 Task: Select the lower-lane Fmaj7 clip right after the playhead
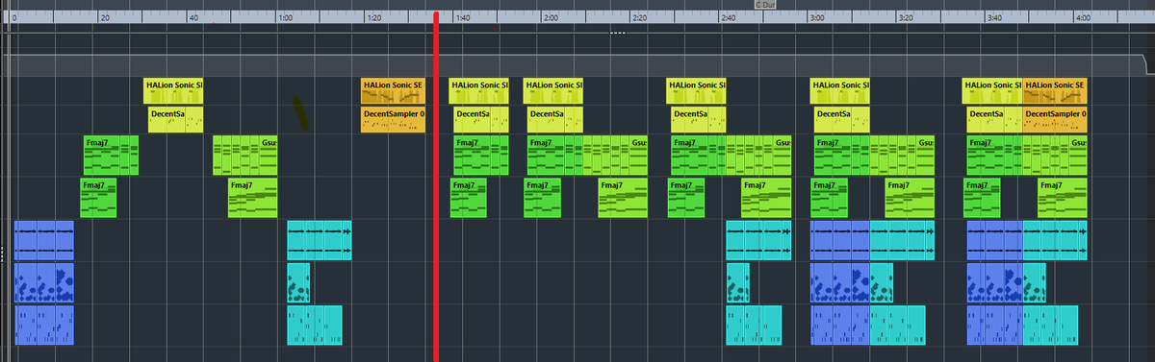(x=469, y=198)
